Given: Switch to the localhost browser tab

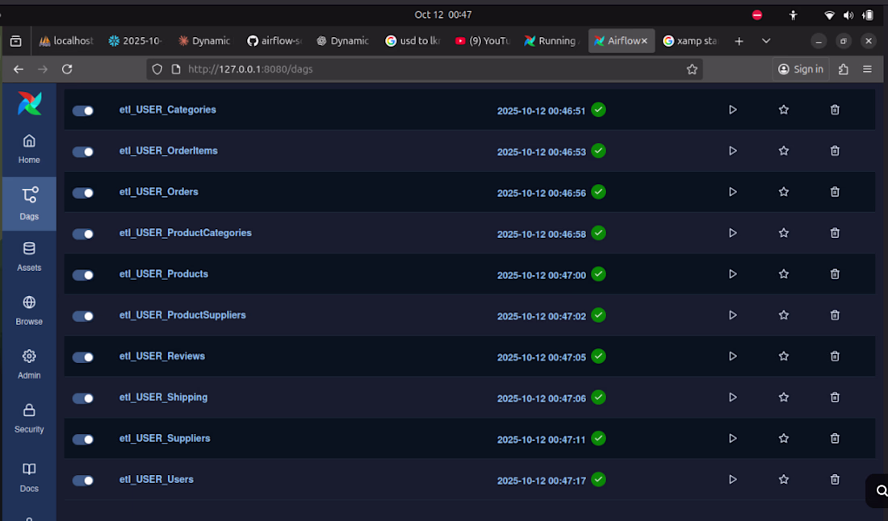Looking at the screenshot, I should [x=66, y=41].
